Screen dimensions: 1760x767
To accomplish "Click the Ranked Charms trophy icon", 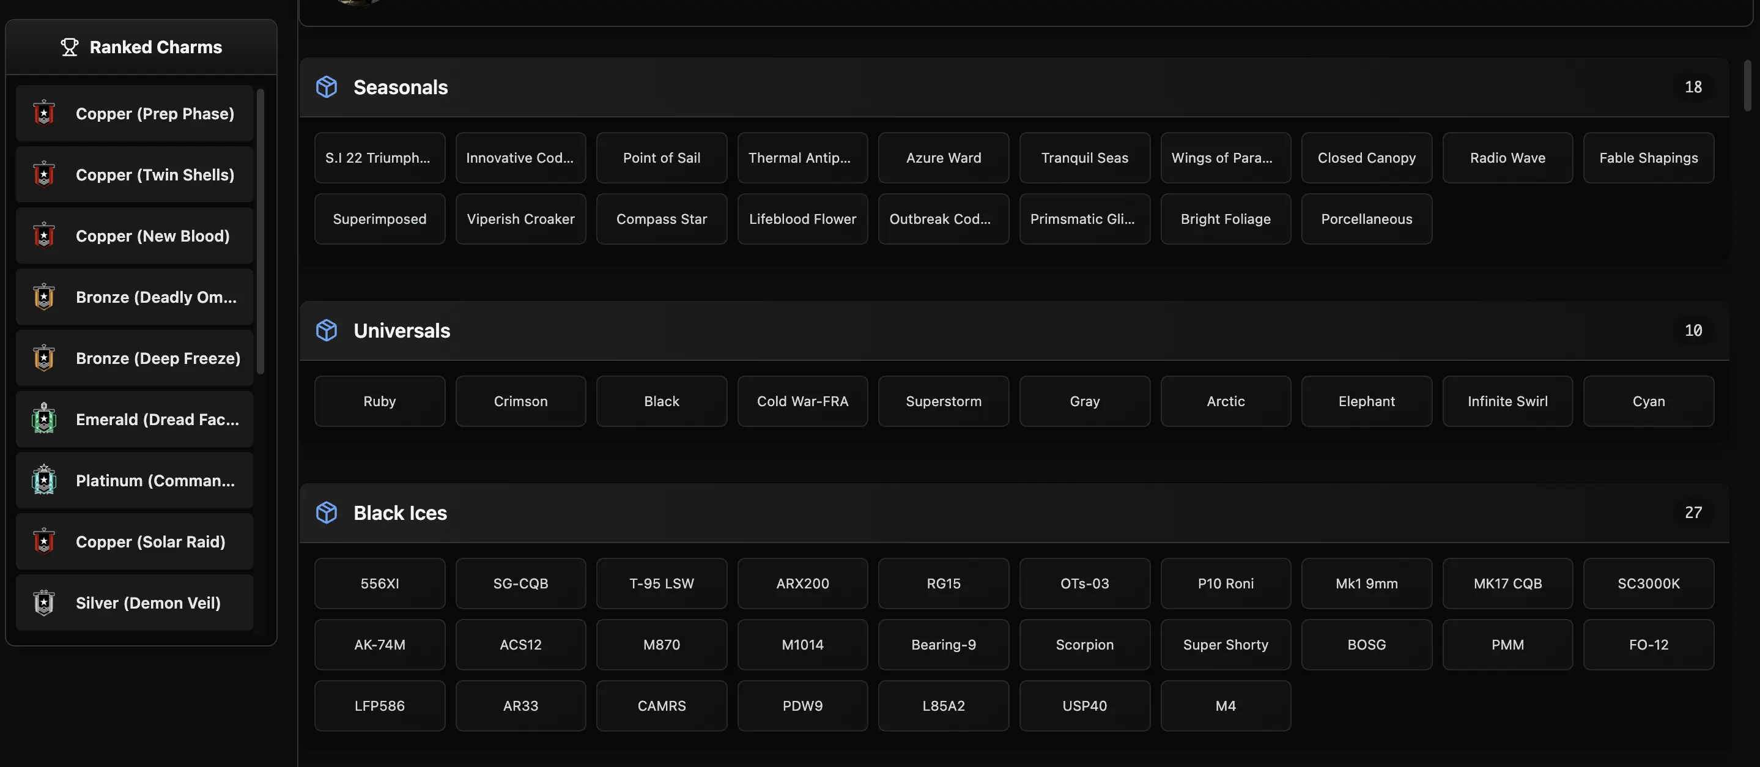I will point(69,47).
